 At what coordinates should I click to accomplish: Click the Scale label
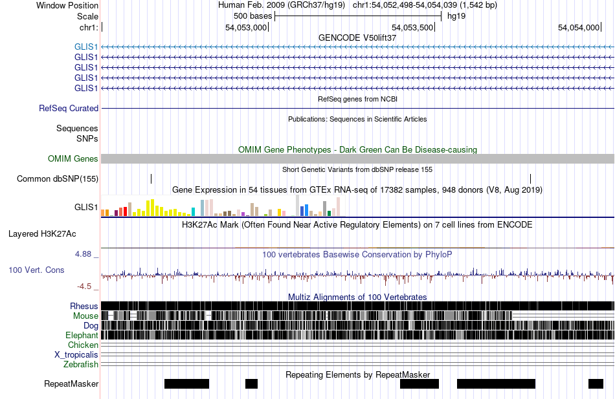click(87, 16)
